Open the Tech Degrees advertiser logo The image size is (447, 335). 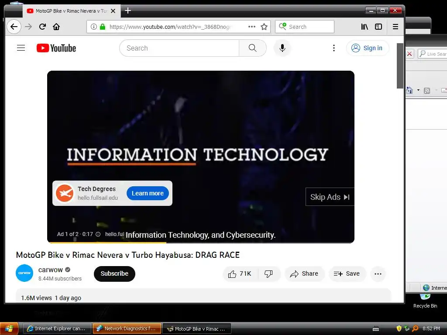click(x=65, y=193)
